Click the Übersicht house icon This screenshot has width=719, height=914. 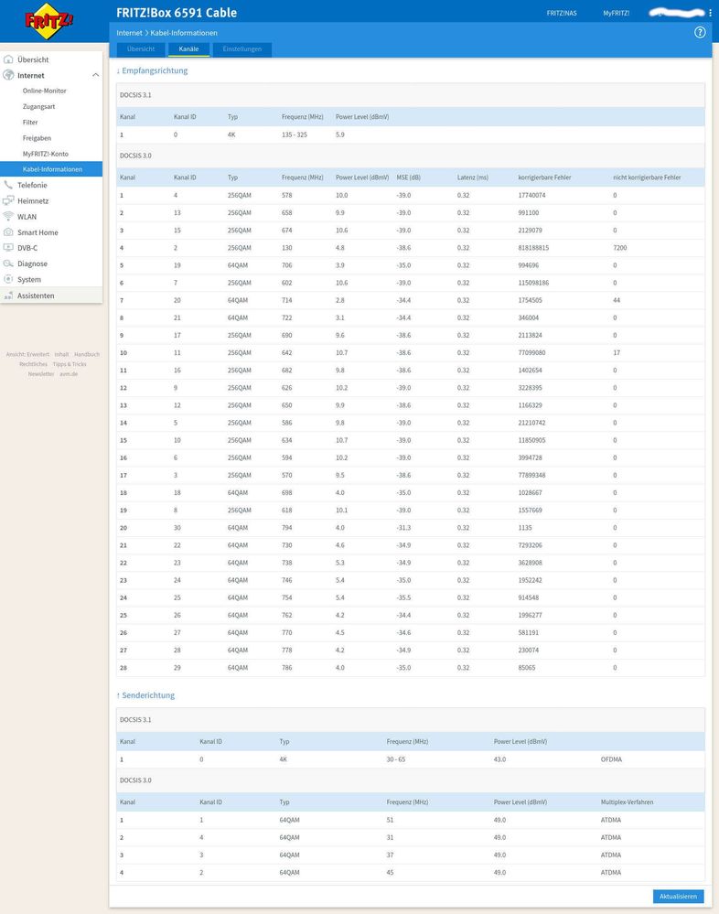tap(8, 59)
